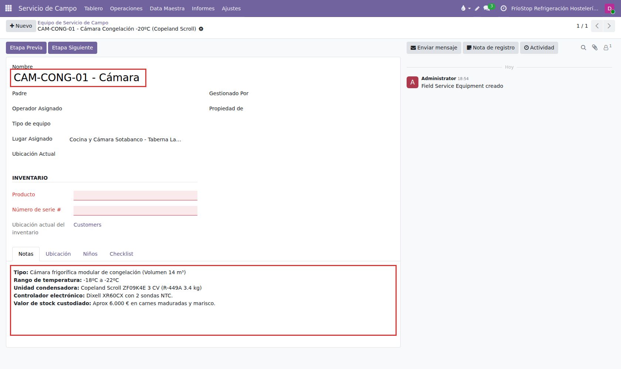Open attachments paperclip icon
Viewport: 621px width, 369px height.
click(x=595, y=48)
